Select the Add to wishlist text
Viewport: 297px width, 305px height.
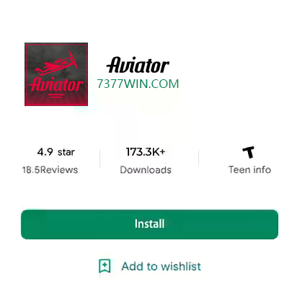pos(161,266)
